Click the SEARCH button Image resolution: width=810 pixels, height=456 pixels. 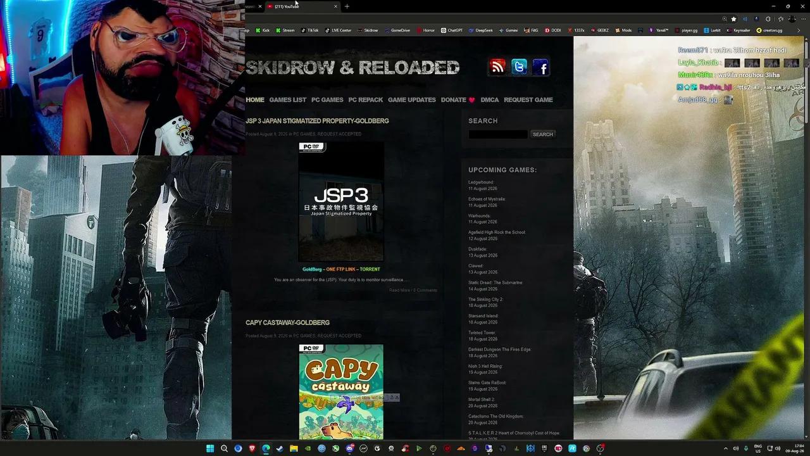[x=543, y=134]
